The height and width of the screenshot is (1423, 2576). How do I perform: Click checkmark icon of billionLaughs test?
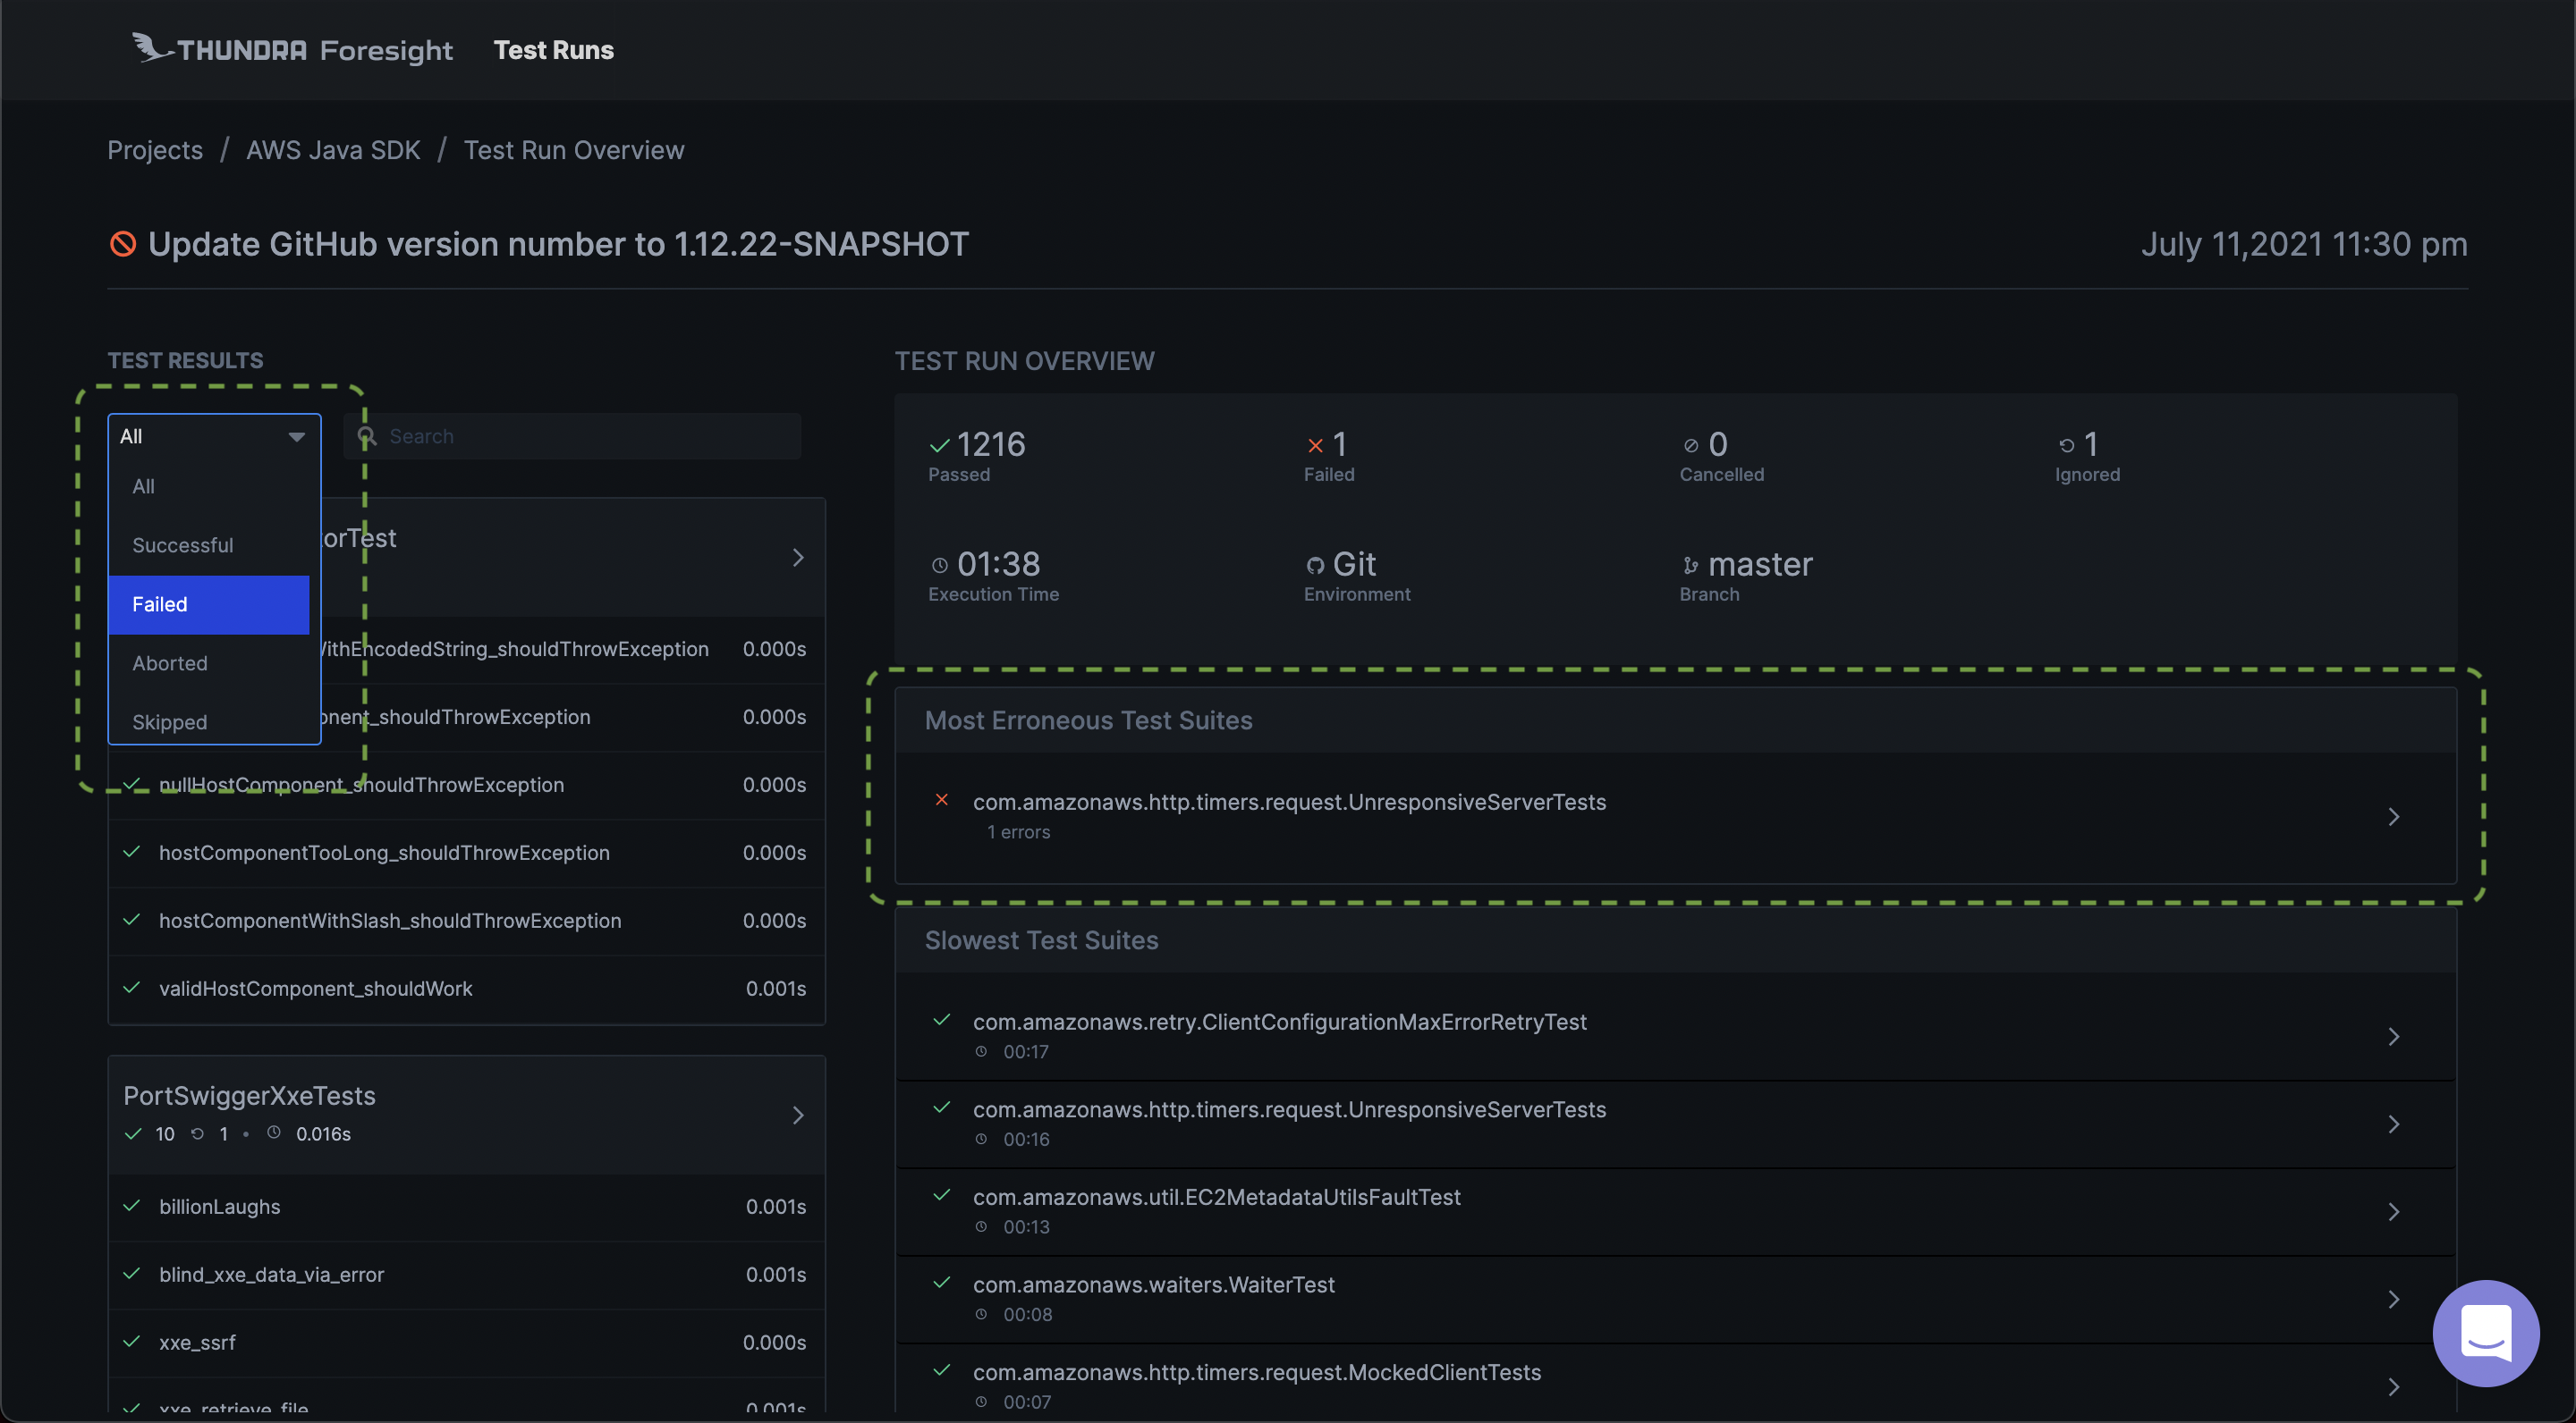[x=131, y=1205]
